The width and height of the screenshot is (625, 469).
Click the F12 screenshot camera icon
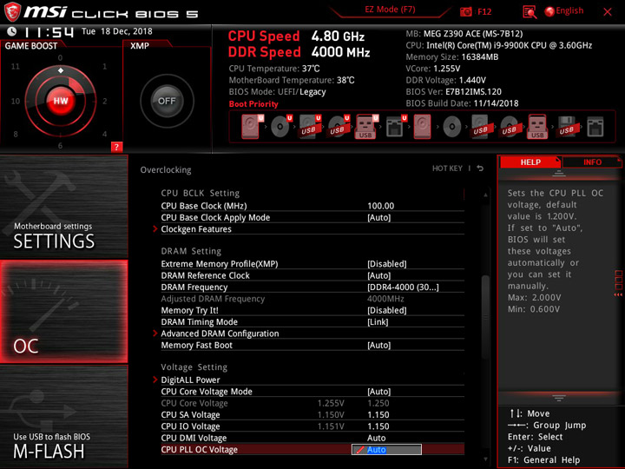[465, 11]
